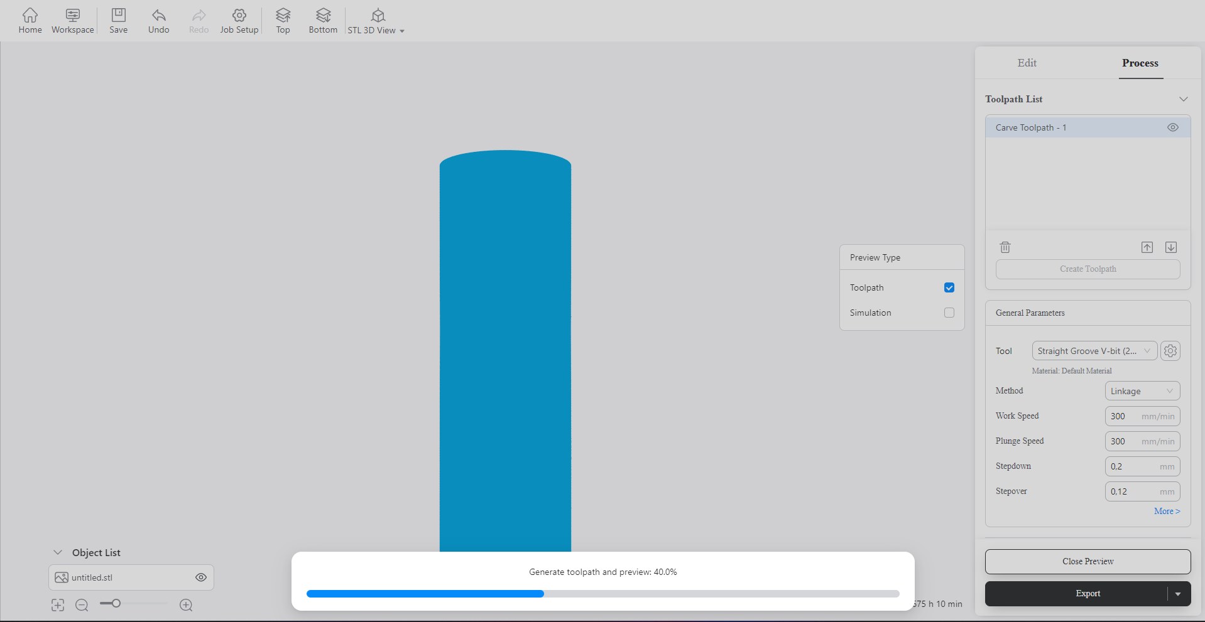1205x622 pixels.
Task: Click the Create Toolpath button
Action: tap(1088, 269)
